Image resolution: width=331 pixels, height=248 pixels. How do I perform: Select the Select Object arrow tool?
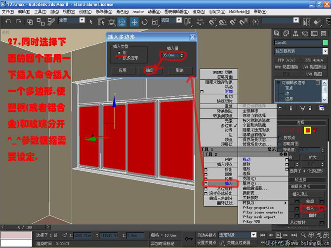click(91, 22)
